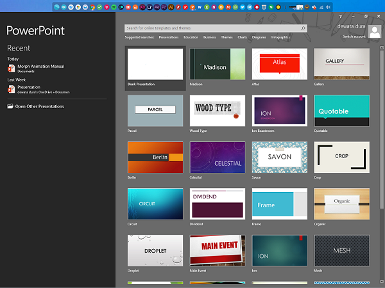Click the Help question mark icon
The height and width of the screenshot is (288, 385).
tap(340, 15)
